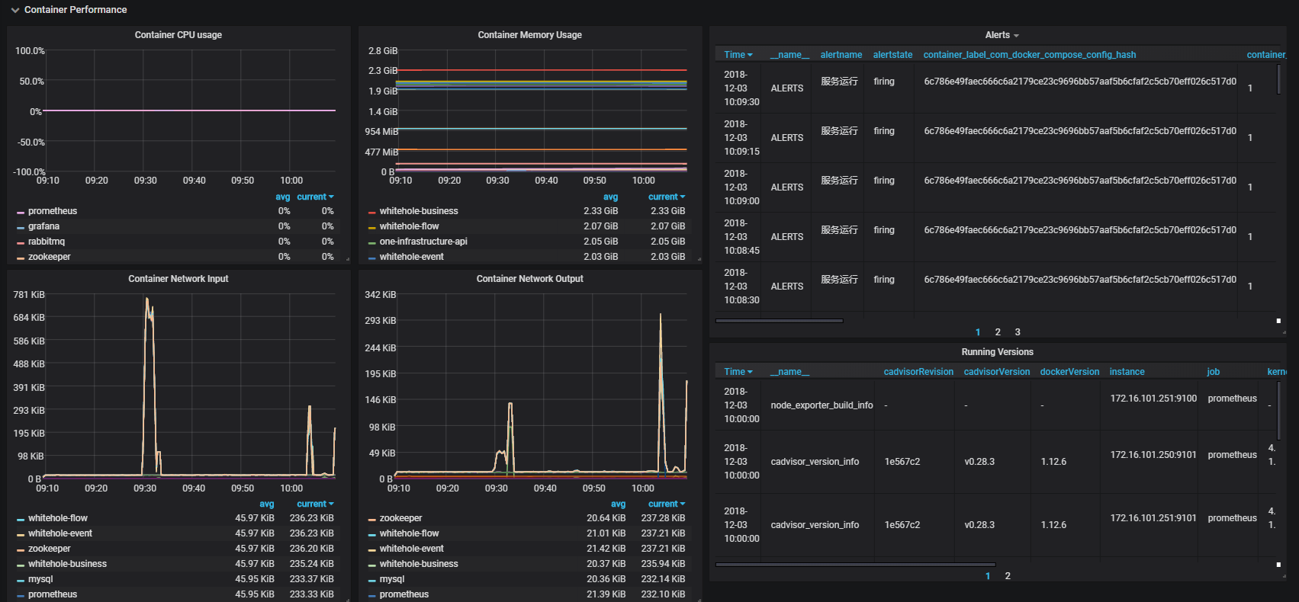
Task: Toggle whitehole-event series in Network Output legend
Action: 412,549
